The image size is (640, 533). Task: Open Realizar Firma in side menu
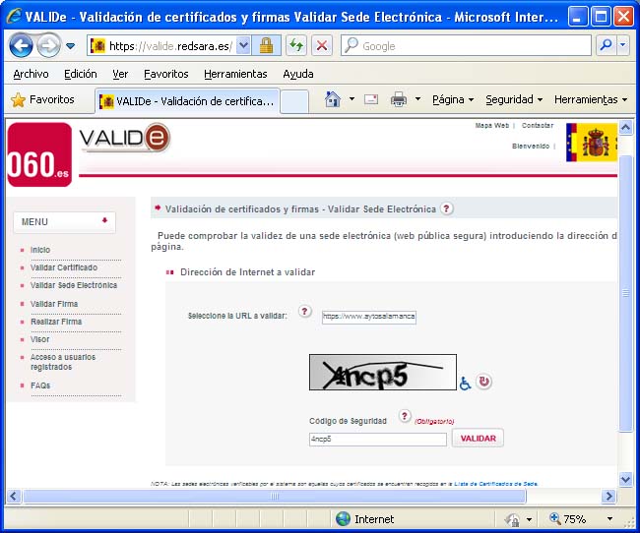56,322
